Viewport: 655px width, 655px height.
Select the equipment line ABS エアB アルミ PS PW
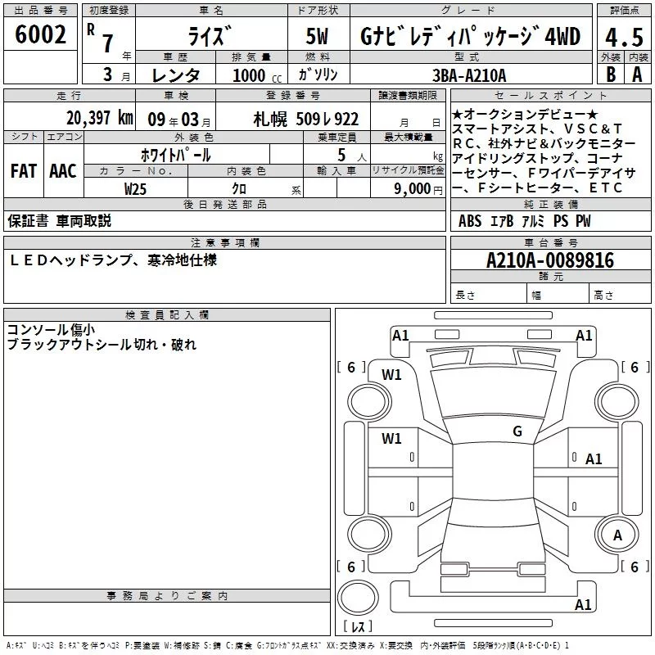pos(525,221)
